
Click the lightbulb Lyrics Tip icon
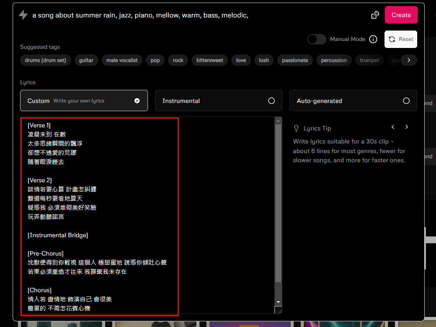[296, 128]
